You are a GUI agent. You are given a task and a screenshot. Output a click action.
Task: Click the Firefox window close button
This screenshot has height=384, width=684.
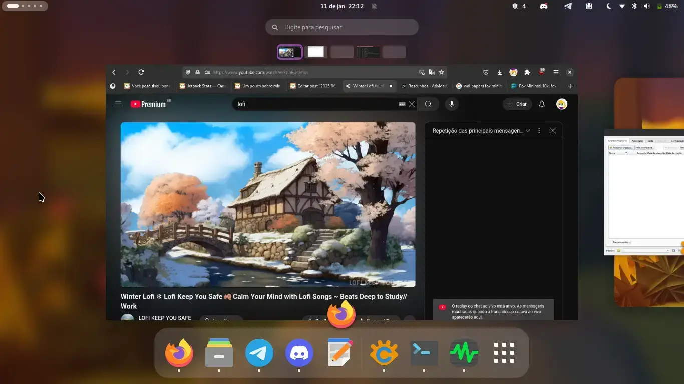(x=569, y=72)
